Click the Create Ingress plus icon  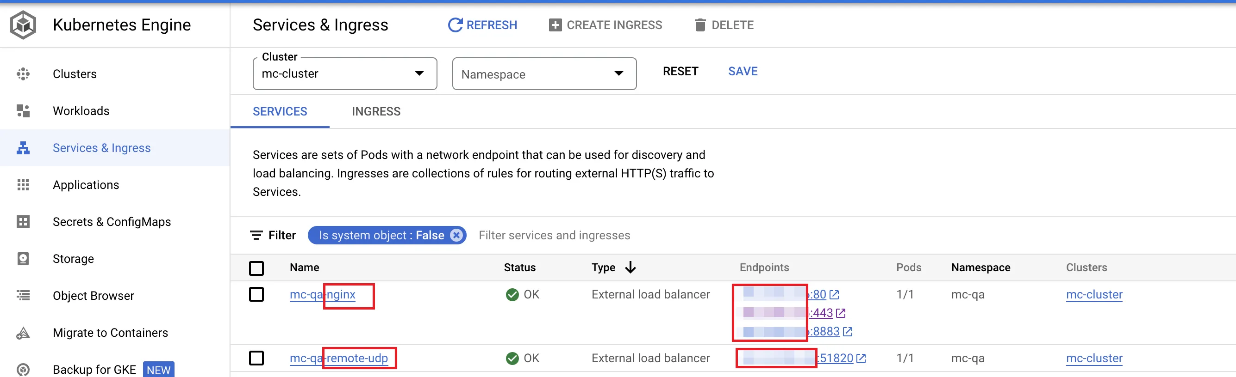coord(555,25)
